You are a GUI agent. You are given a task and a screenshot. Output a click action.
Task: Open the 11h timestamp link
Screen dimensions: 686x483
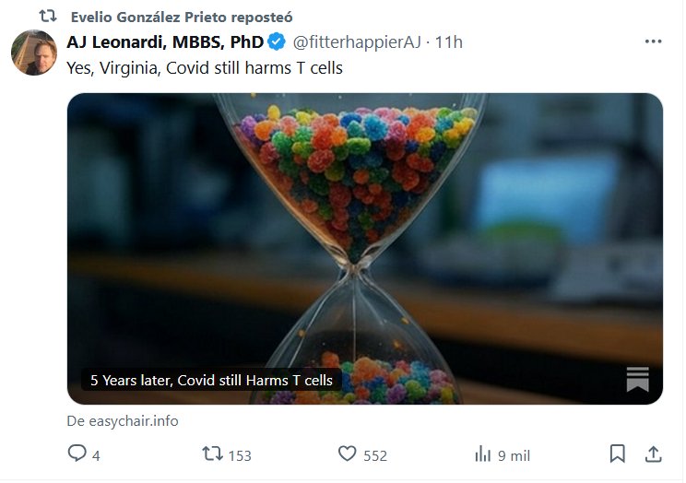449,41
